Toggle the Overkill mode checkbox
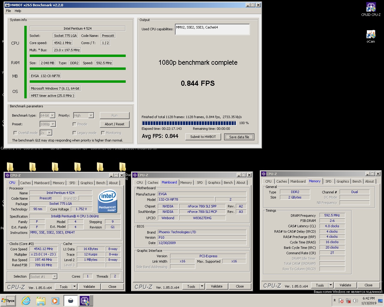 click(15, 133)
